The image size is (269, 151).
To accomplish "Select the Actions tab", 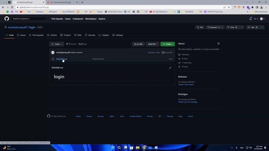I will tap(52, 35).
